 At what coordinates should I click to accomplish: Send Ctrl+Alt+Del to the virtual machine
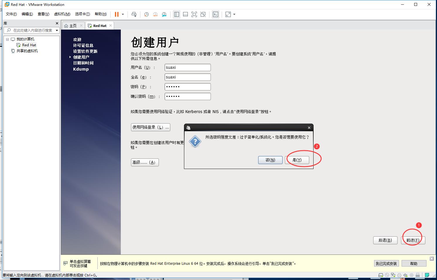click(x=134, y=14)
